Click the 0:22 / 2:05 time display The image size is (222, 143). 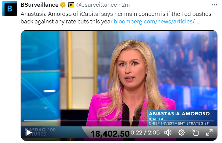145,133
